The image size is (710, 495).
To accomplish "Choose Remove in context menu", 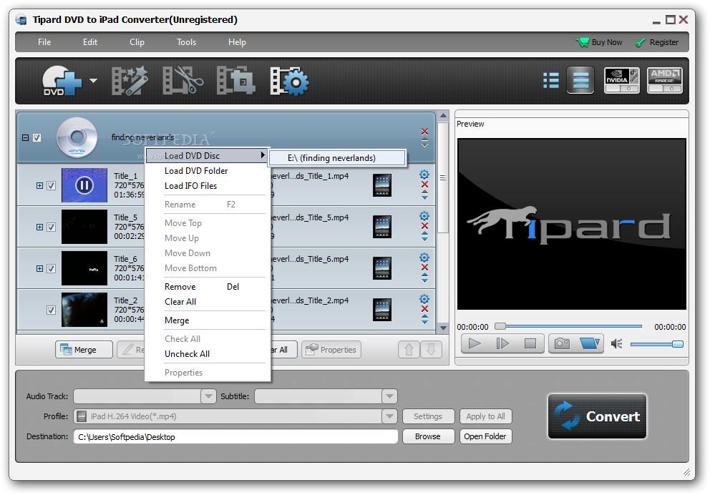I will [202, 287].
